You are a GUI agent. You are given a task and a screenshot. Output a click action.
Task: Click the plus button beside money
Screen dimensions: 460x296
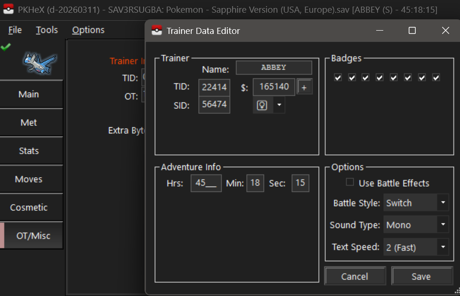pyautogui.click(x=304, y=88)
